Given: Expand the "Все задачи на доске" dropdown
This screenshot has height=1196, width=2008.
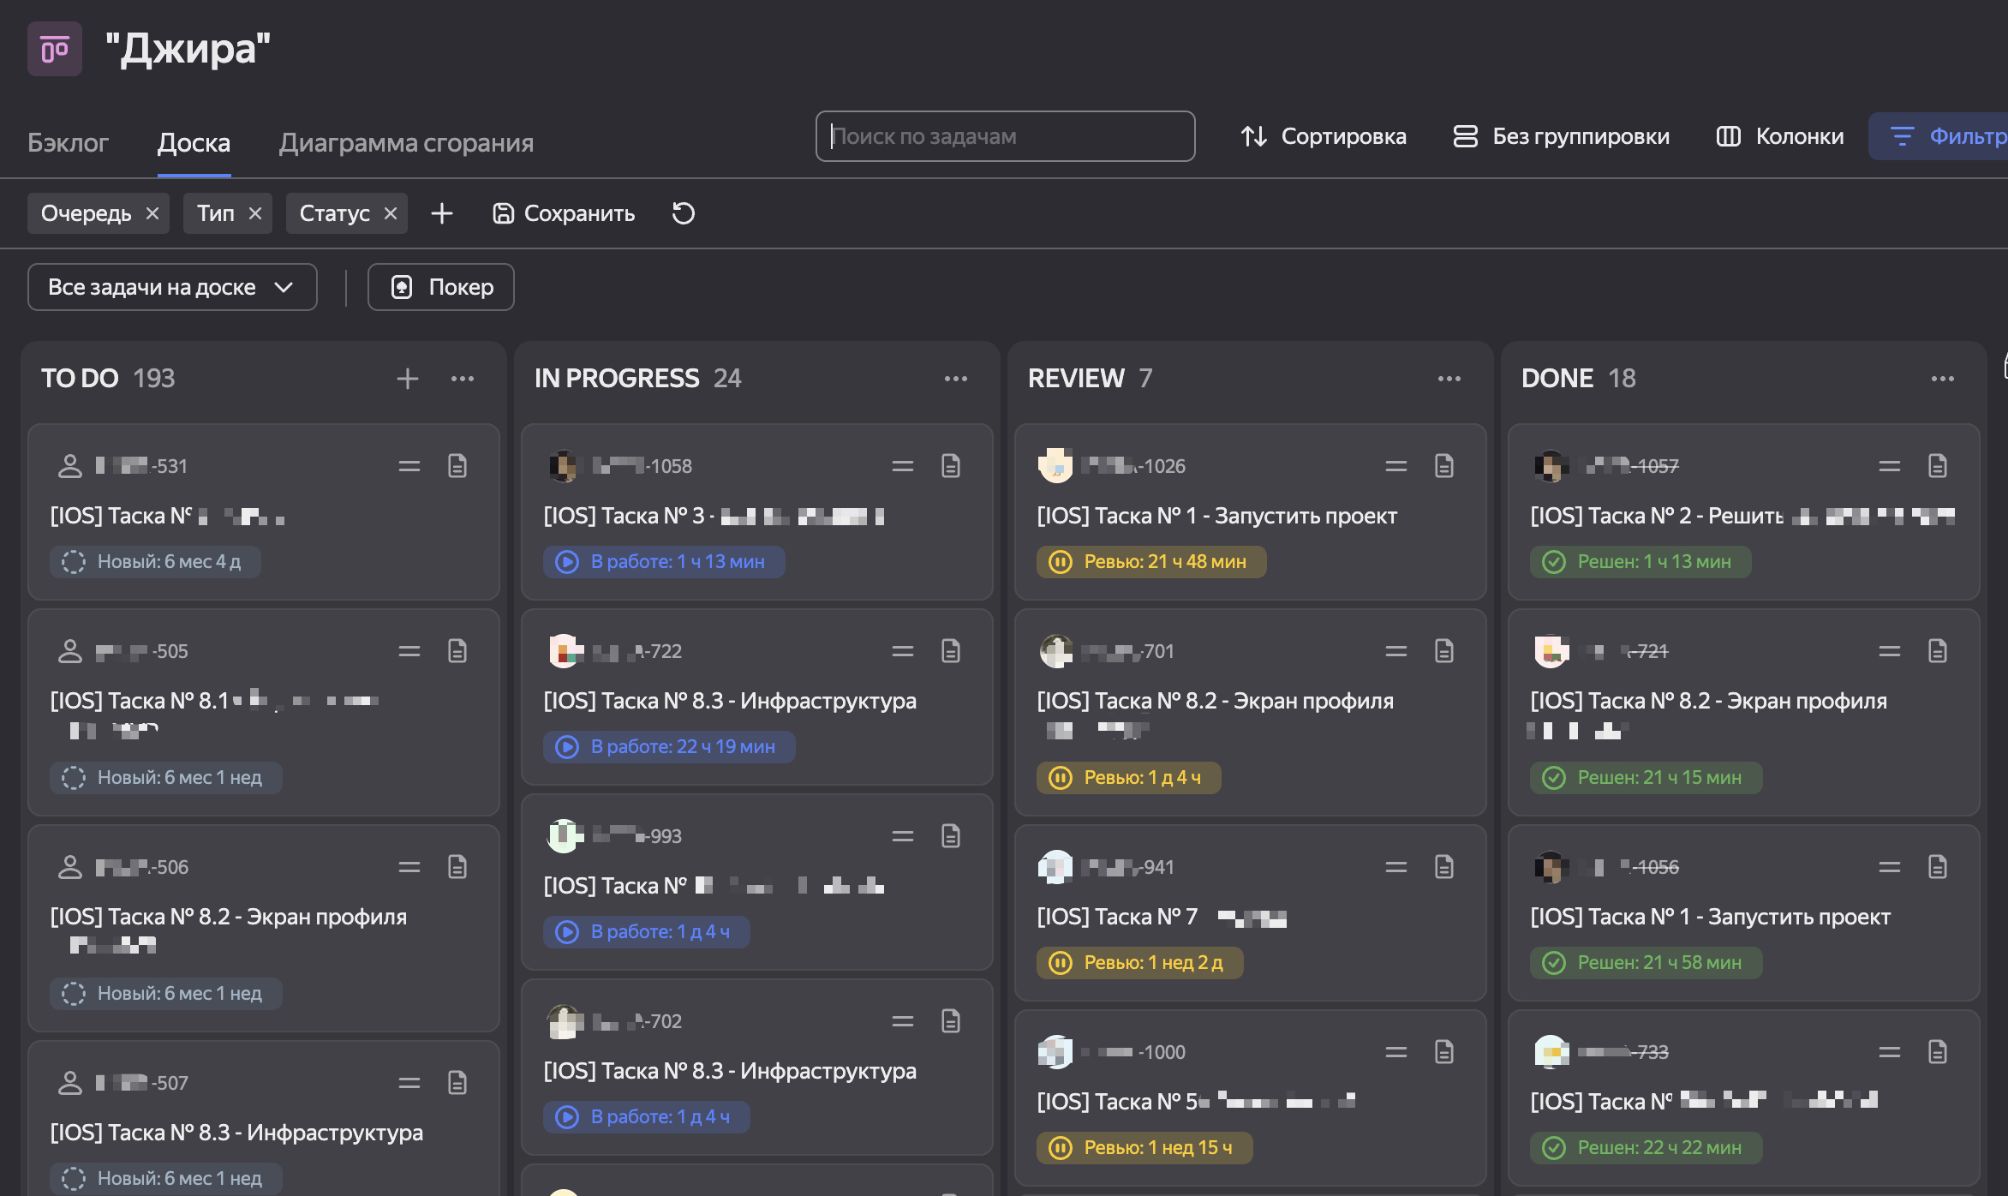Looking at the screenshot, I should [172, 287].
